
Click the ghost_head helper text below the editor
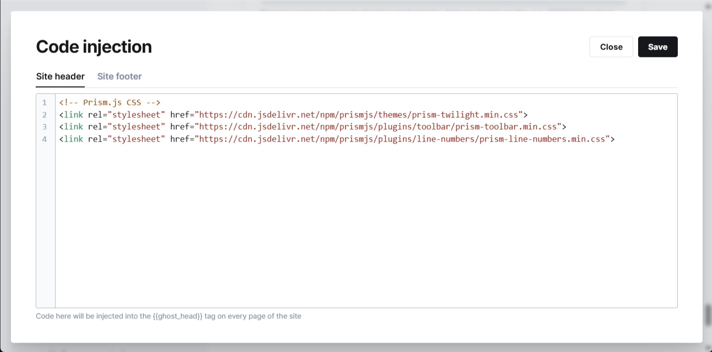tap(169, 316)
